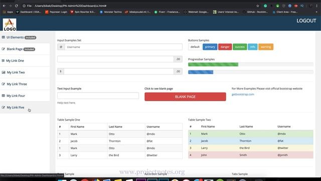Click the UI Elements sidebar icon
Image resolution: width=321 pixels, height=181 pixels.
pos(4,37)
